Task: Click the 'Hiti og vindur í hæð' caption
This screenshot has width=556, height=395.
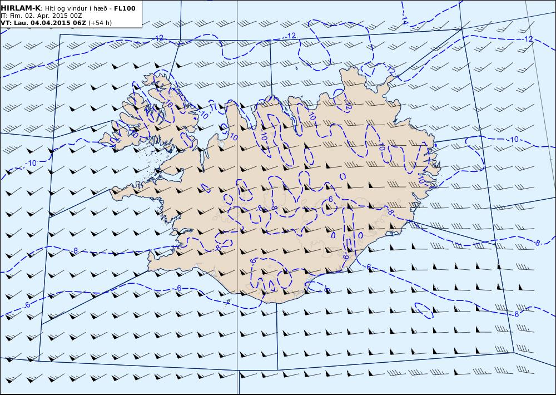Action: click(x=76, y=8)
